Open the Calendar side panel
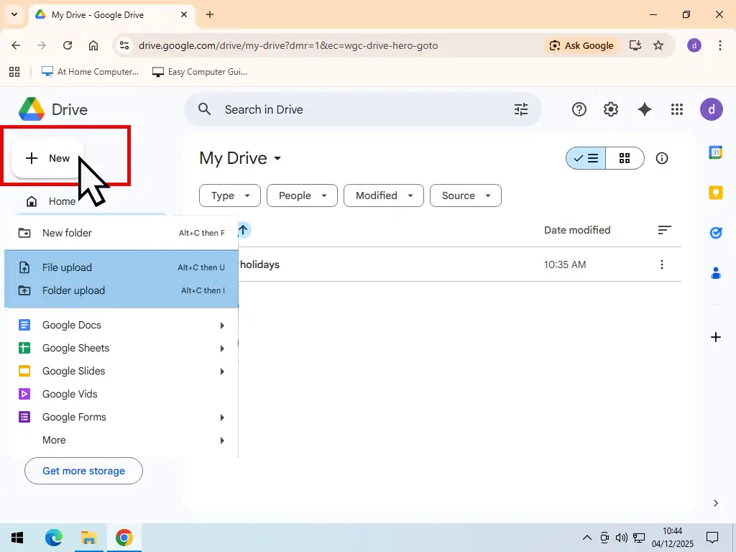 coord(715,152)
